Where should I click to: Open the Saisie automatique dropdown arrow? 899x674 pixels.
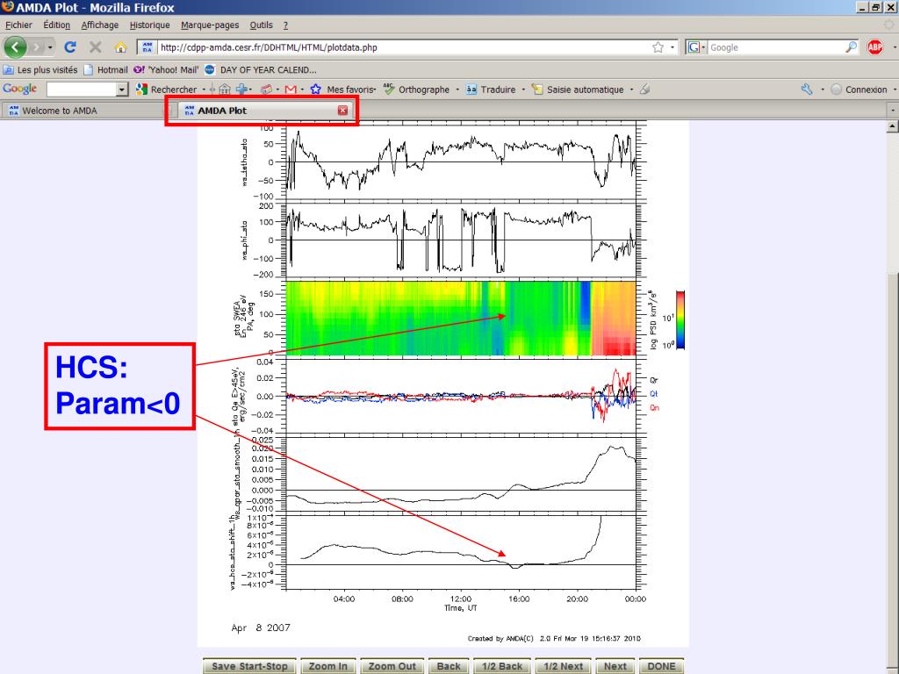(x=631, y=90)
